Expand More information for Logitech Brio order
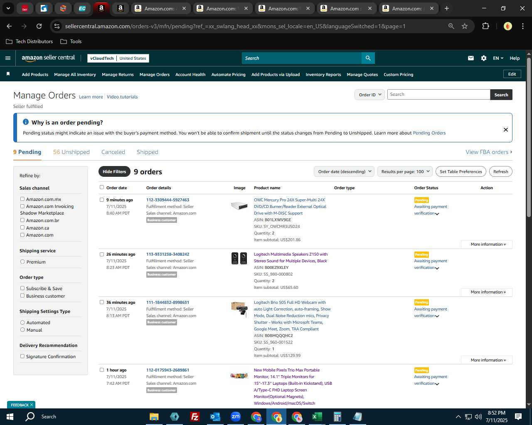Image resolution: width=532 pixels, height=425 pixels. tap(487, 360)
